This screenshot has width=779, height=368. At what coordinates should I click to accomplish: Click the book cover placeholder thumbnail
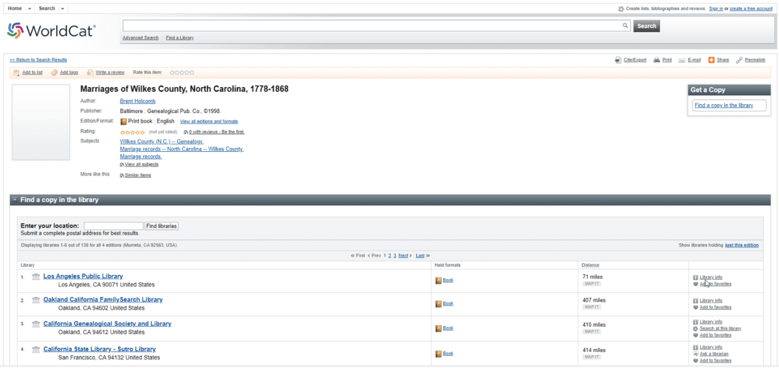tap(41, 123)
